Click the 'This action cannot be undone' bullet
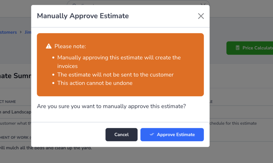 point(95,83)
